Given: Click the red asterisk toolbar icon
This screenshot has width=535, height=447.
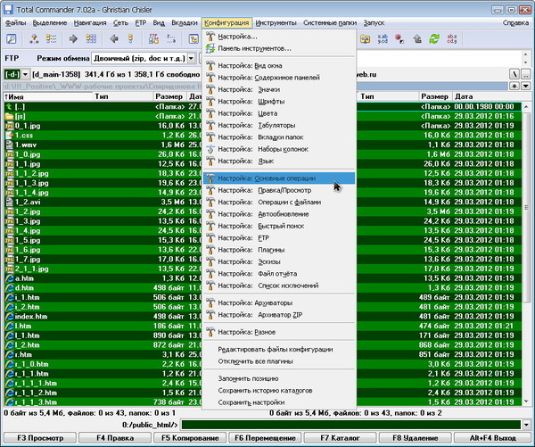Looking at the screenshot, I should point(399,39).
